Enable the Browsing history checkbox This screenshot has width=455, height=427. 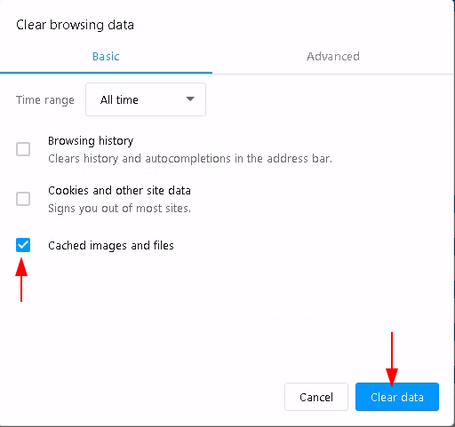[x=23, y=149]
